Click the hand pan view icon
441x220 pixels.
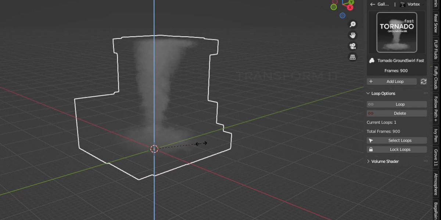click(x=352, y=36)
